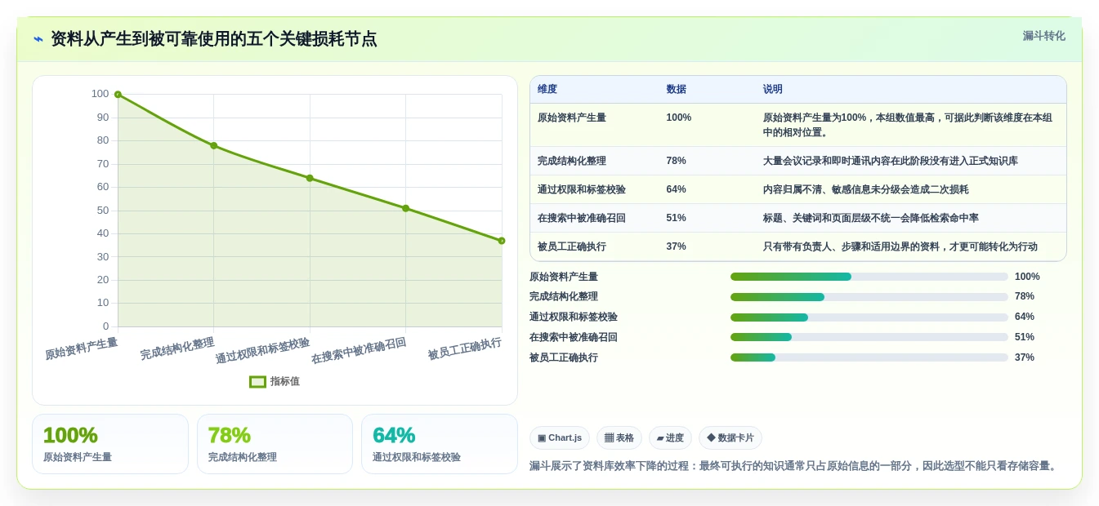Click the 64% 通过权限和标签校验 data card
The height and width of the screenshot is (506, 1099).
click(440, 444)
